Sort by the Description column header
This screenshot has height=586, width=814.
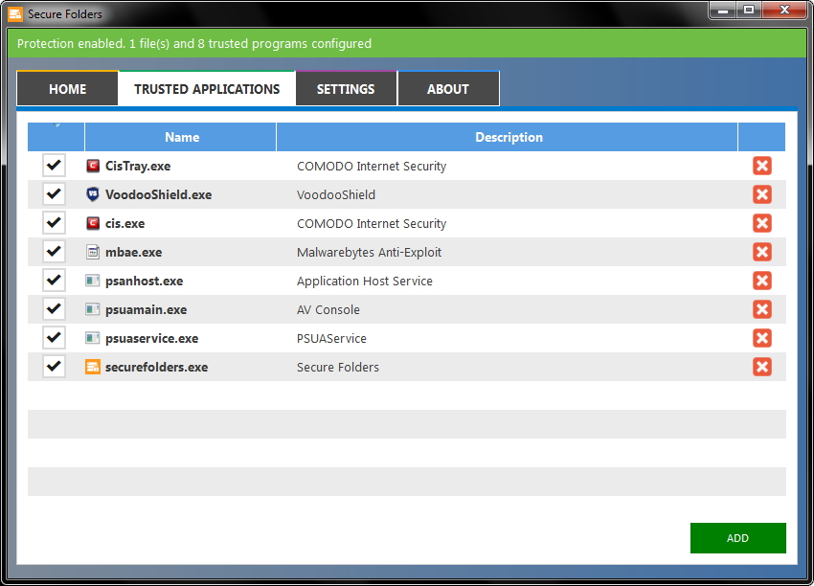[508, 137]
